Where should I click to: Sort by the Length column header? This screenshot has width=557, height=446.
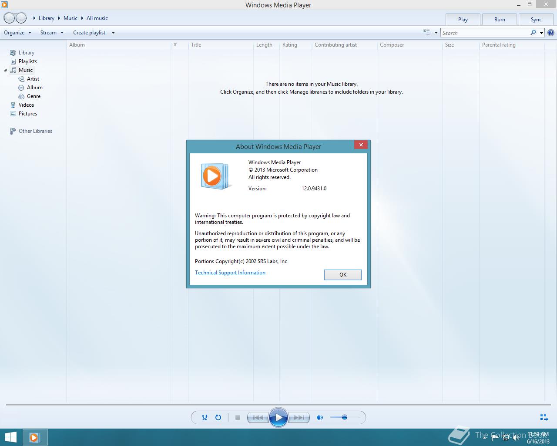pos(266,45)
